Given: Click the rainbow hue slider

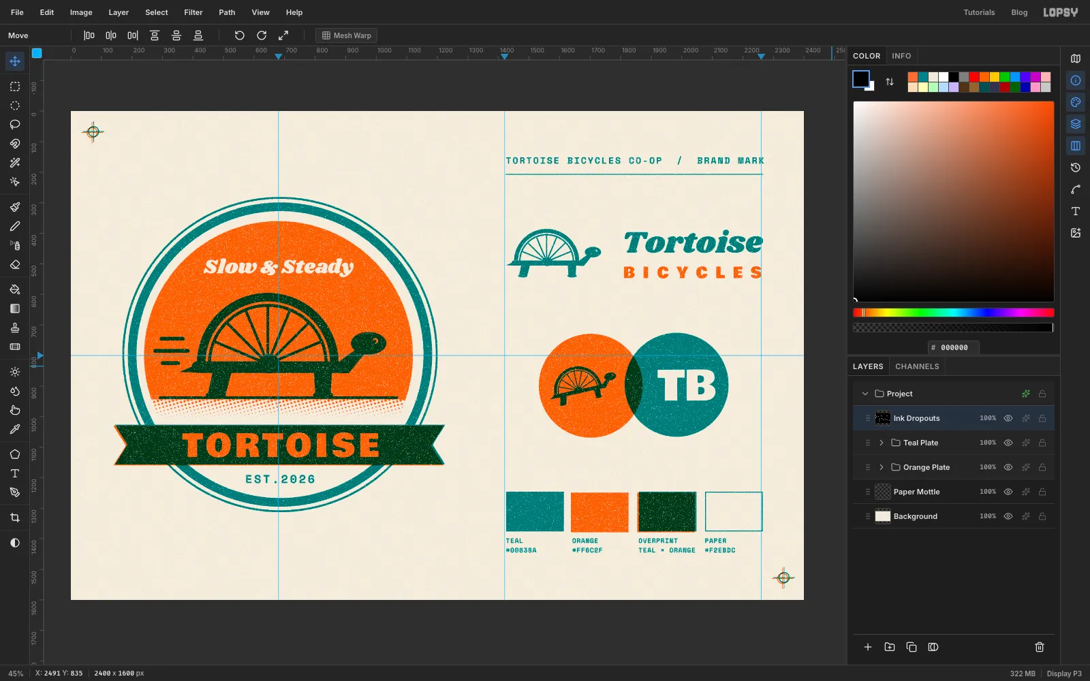Looking at the screenshot, I should (954, 313).
